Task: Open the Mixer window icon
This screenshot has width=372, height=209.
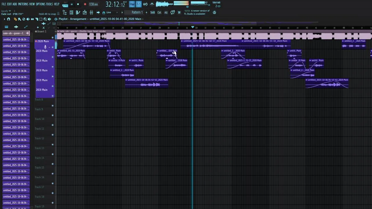Action: [x=91, y=12]
